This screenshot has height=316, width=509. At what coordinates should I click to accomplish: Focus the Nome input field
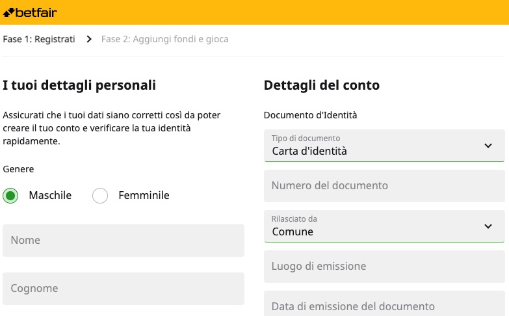coord(124,241)
